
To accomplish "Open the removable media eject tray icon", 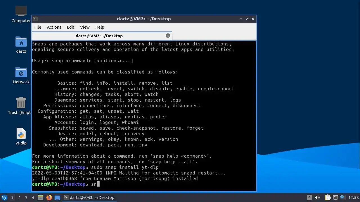I will [x=309, y=198].
